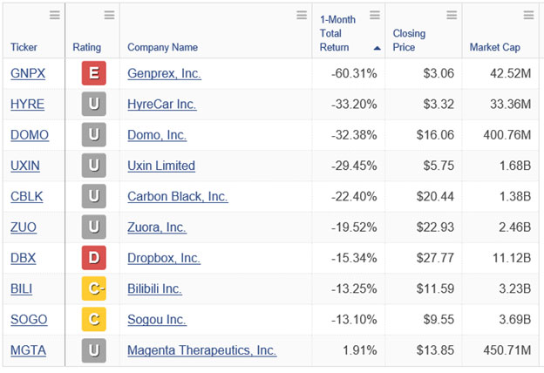Sort by Company Name column header
The width and height of the screenshot is (544, 373).
coord(163,47)
